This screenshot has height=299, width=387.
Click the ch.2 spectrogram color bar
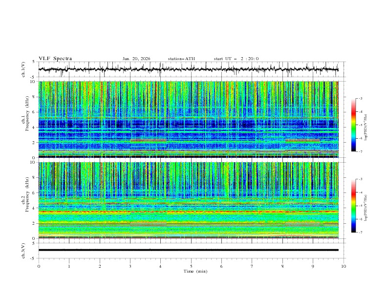(353, 206)
